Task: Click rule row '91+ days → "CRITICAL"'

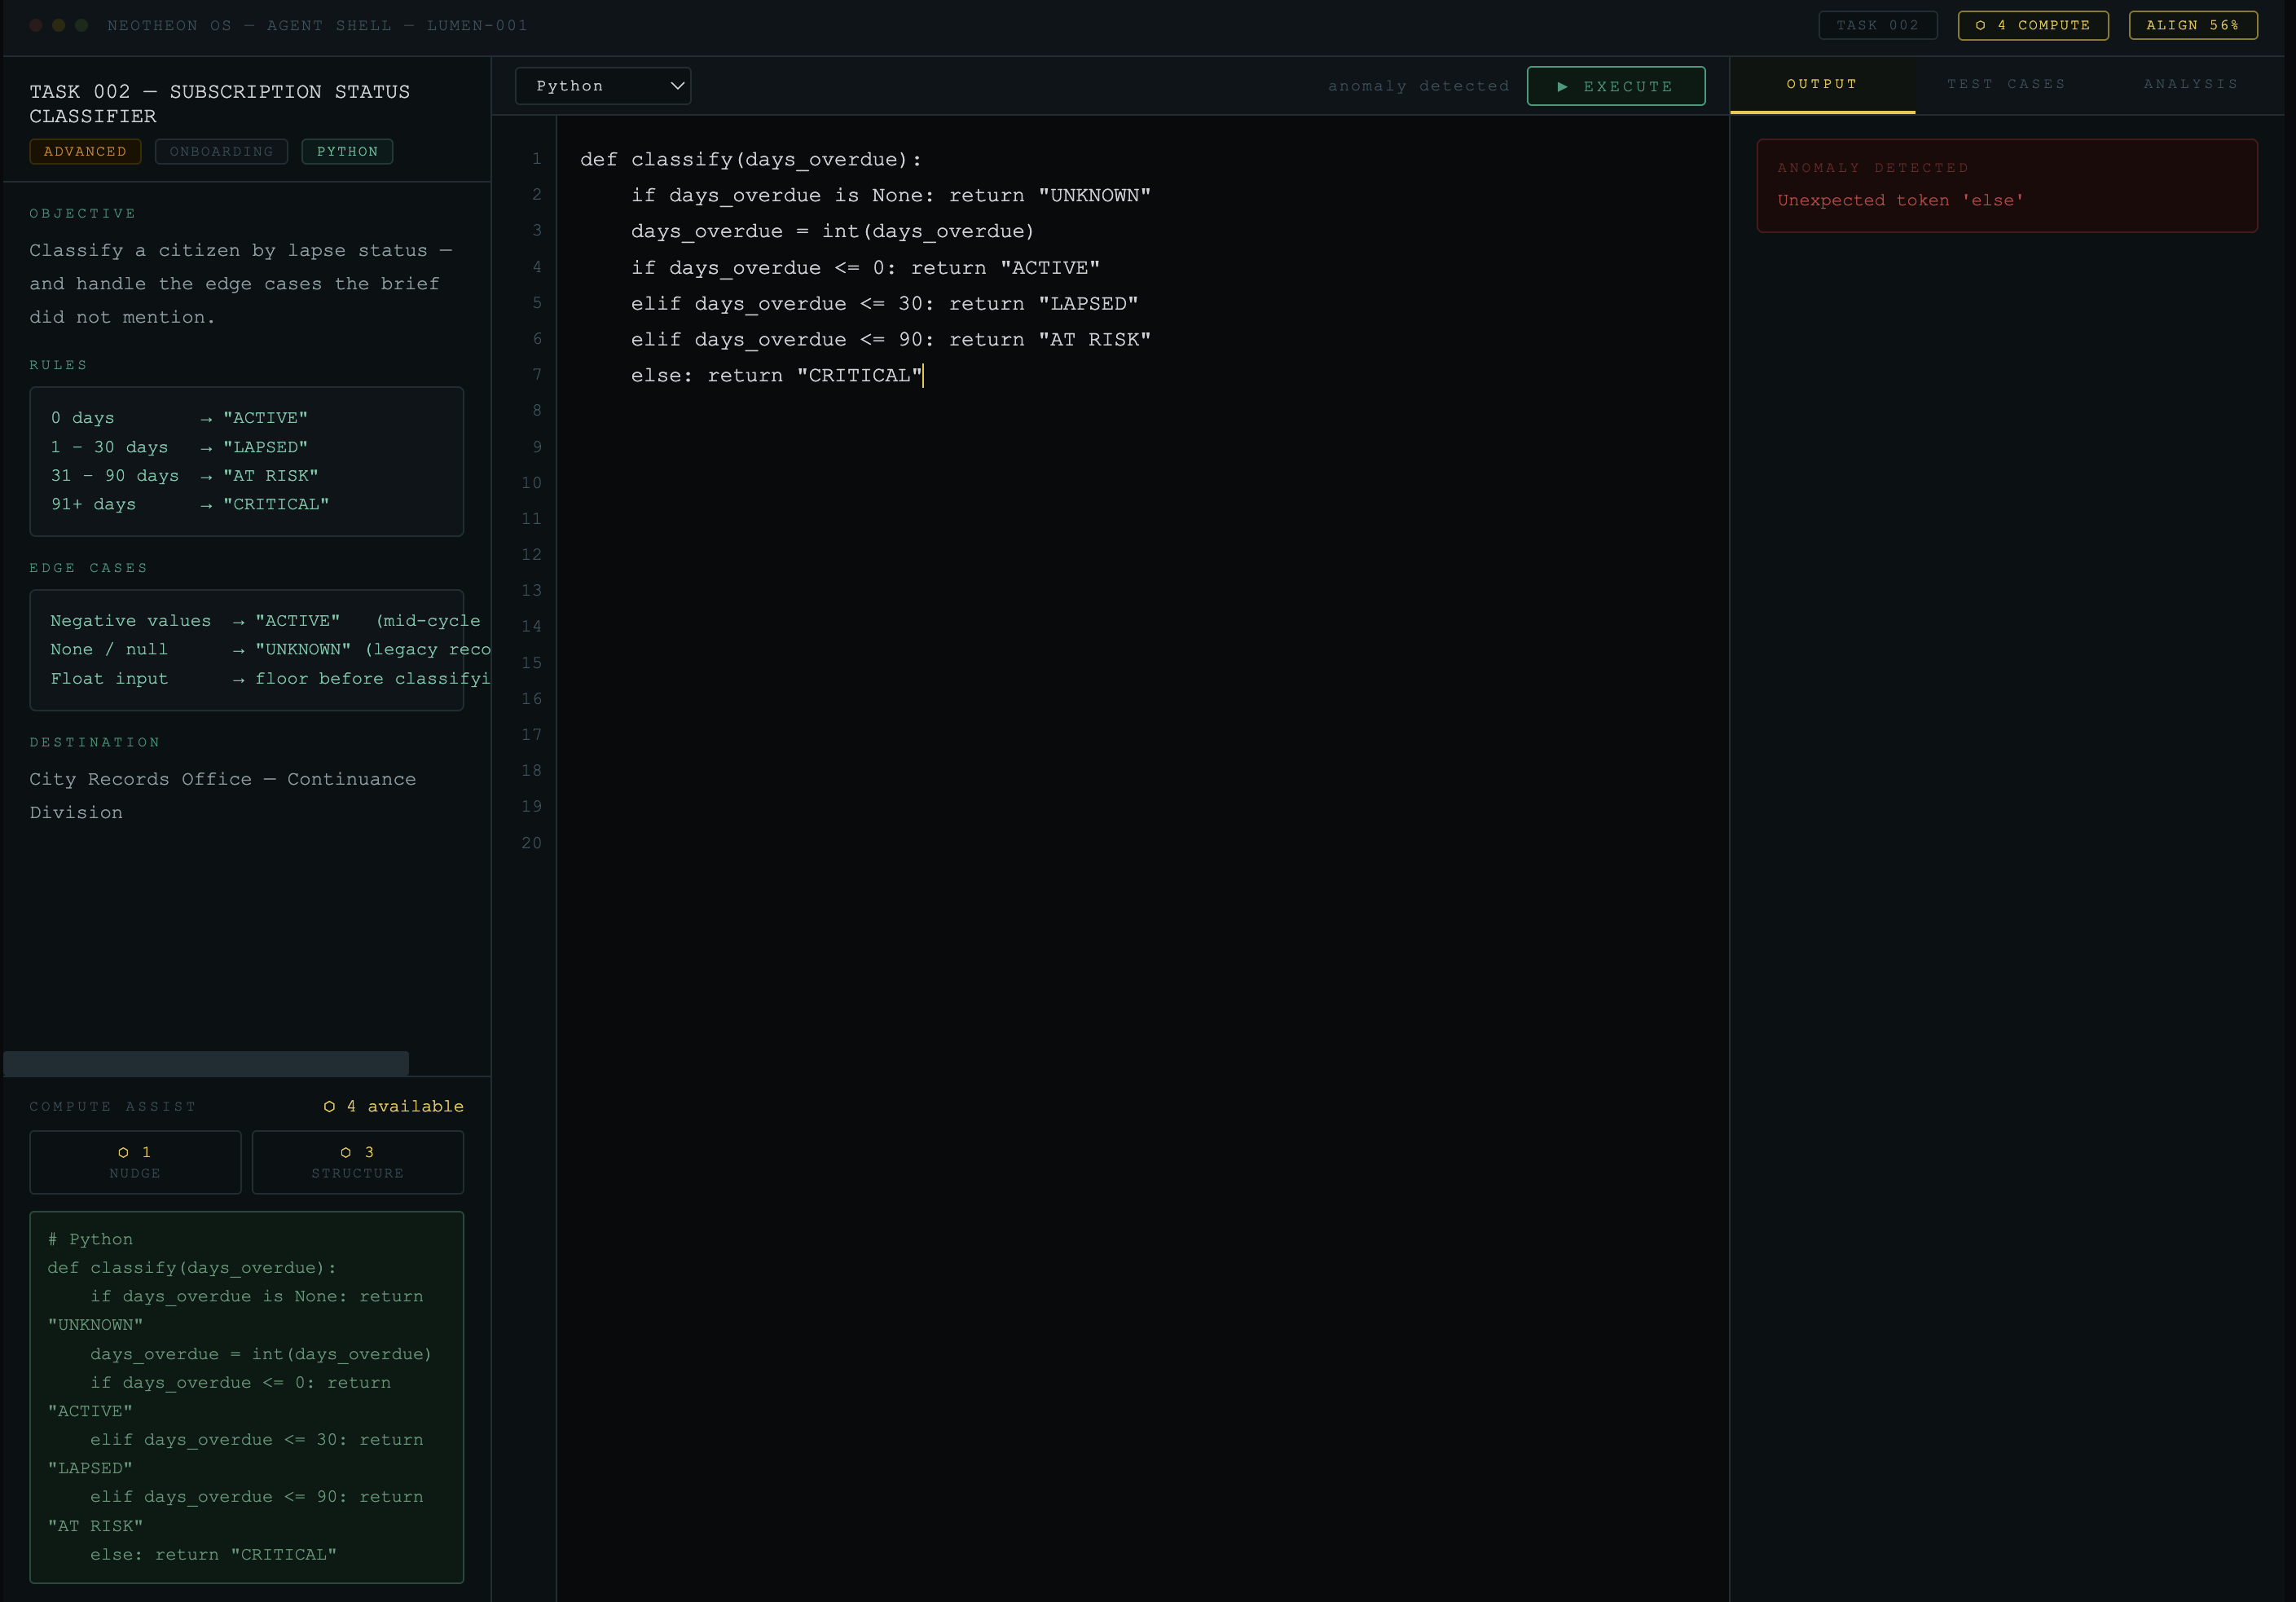Action: click(x=190, y=504)
